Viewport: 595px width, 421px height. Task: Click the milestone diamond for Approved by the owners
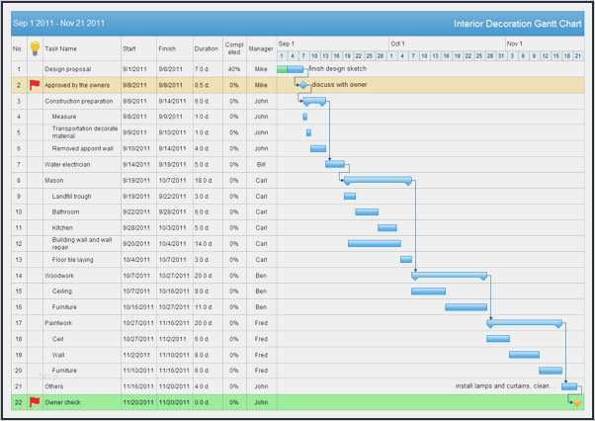tap(303, 85)
